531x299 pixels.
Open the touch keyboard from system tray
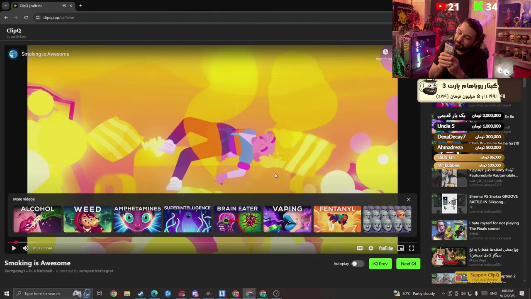point(484,294)
